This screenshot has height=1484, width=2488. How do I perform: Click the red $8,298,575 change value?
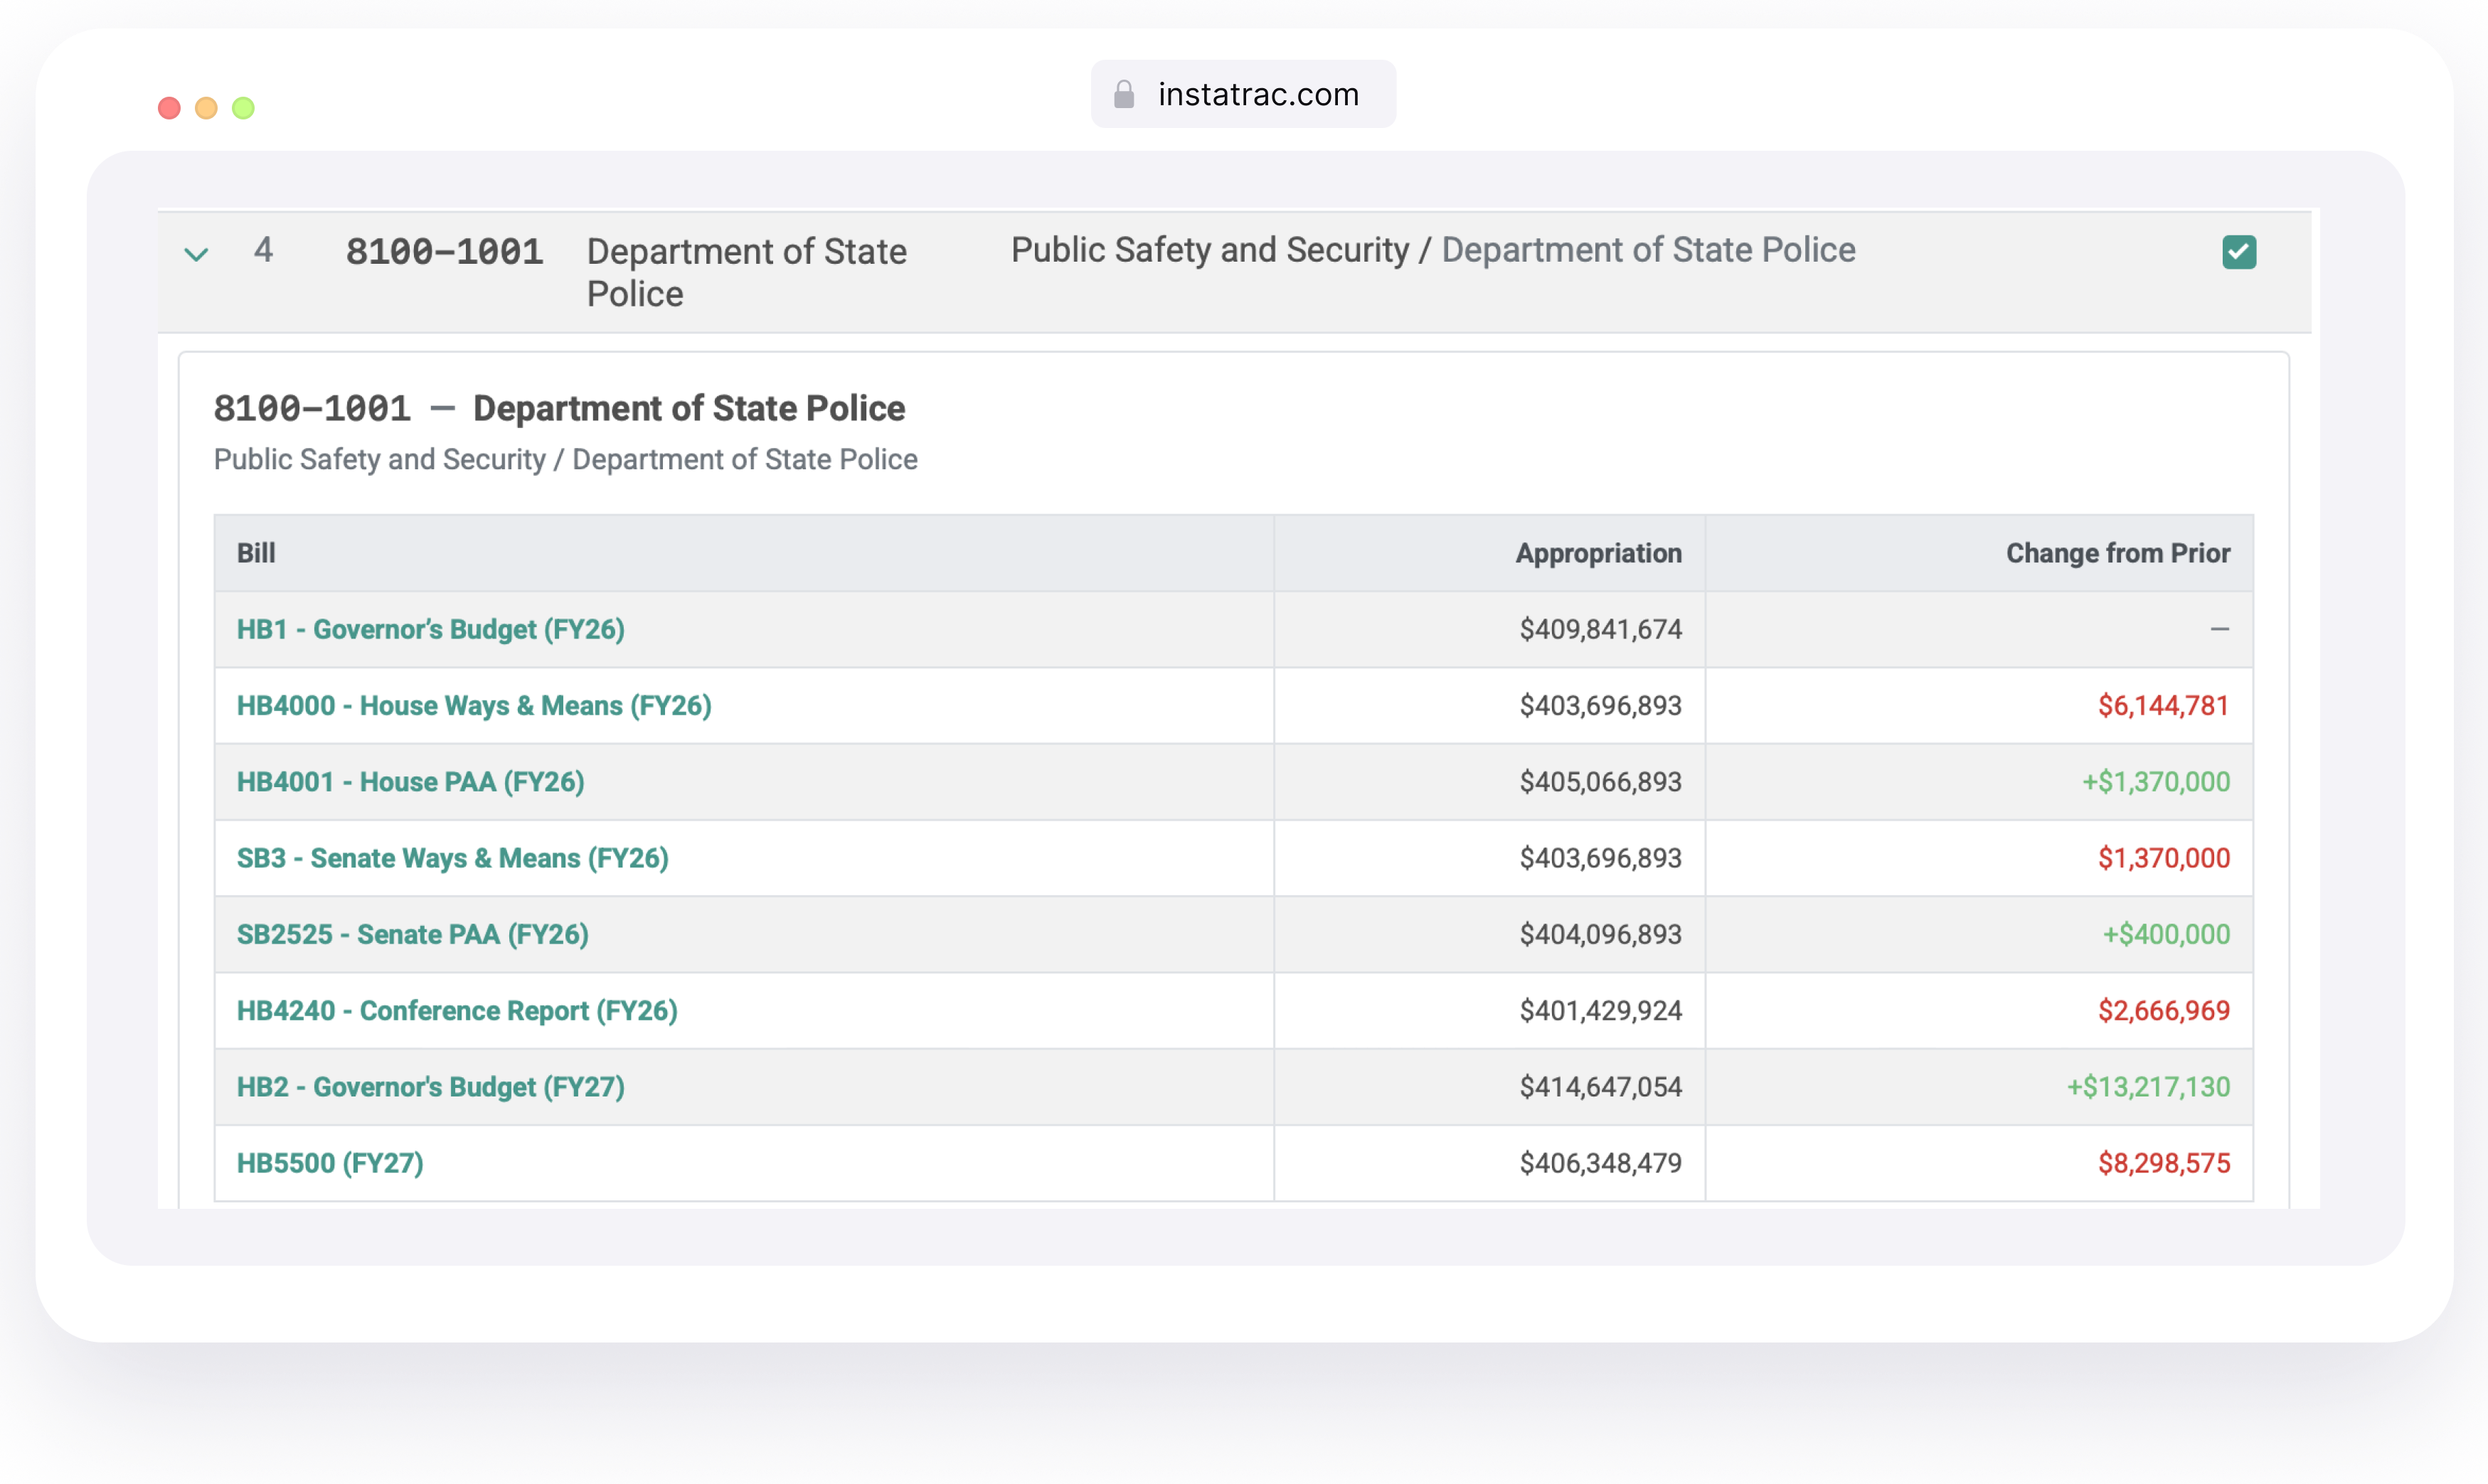2163,1163
